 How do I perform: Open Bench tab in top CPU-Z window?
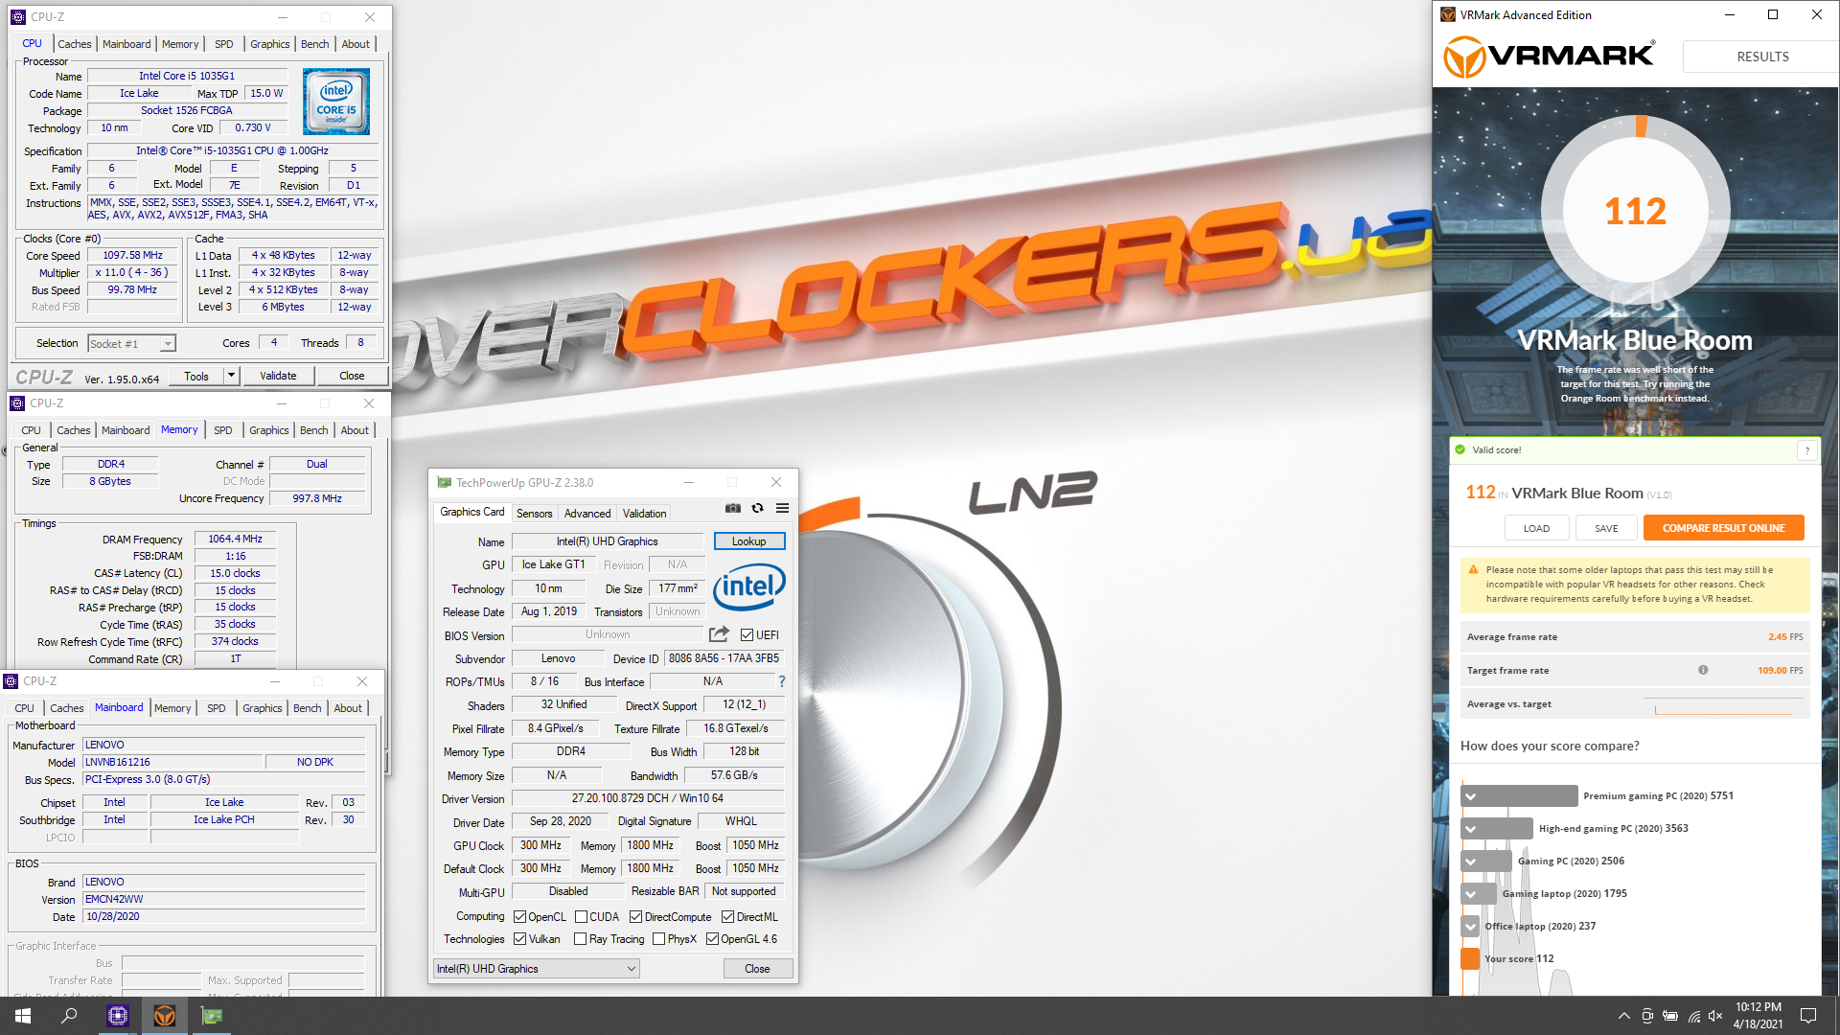pyautogui.click(x=314, y=44)
